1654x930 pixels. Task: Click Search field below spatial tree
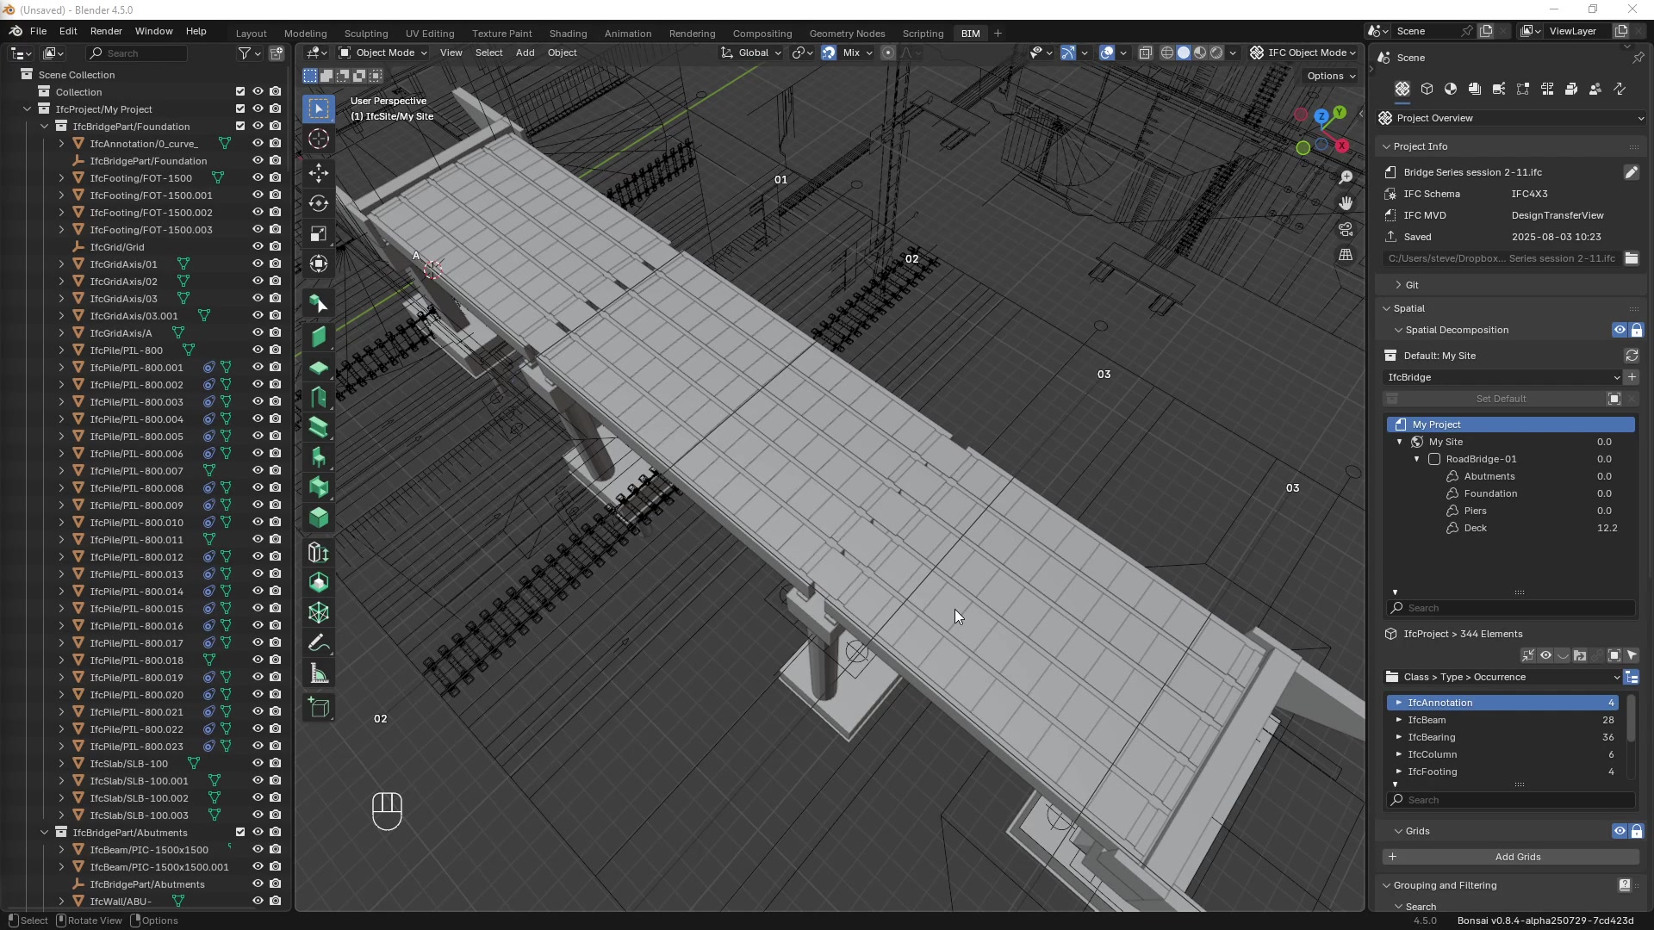(1511, 608)
